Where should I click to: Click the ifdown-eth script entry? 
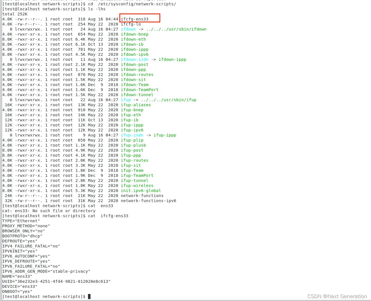[133, 39]
